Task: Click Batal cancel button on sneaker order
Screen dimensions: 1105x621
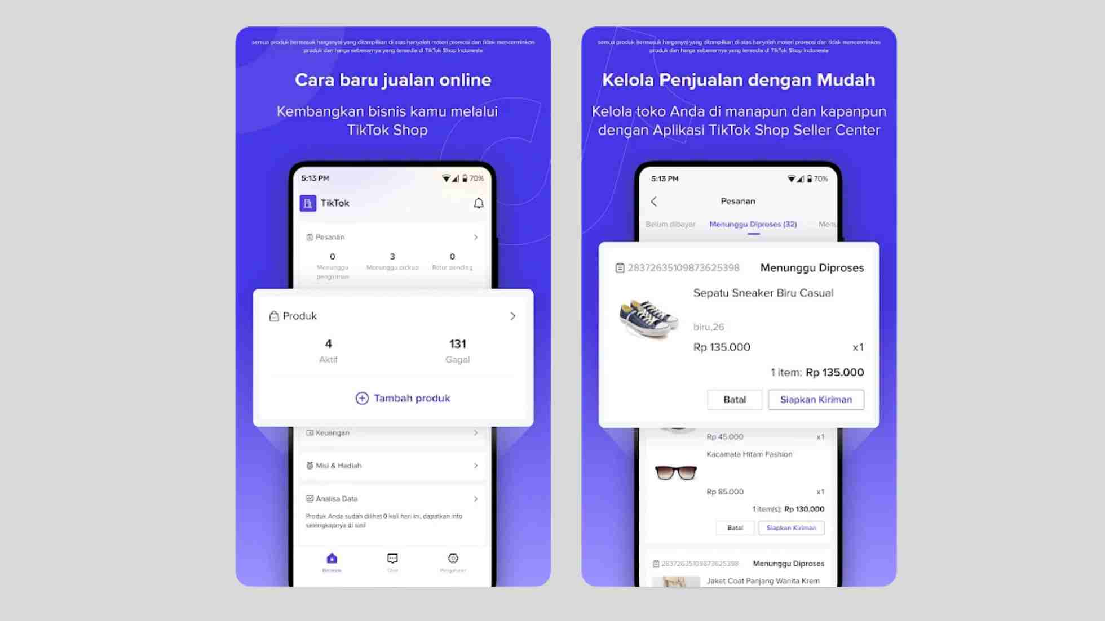Action: 734,400
